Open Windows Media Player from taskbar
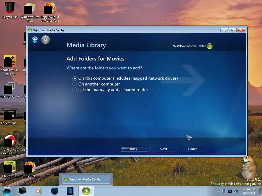Screen dimensions: 262x196 point(38,191)
